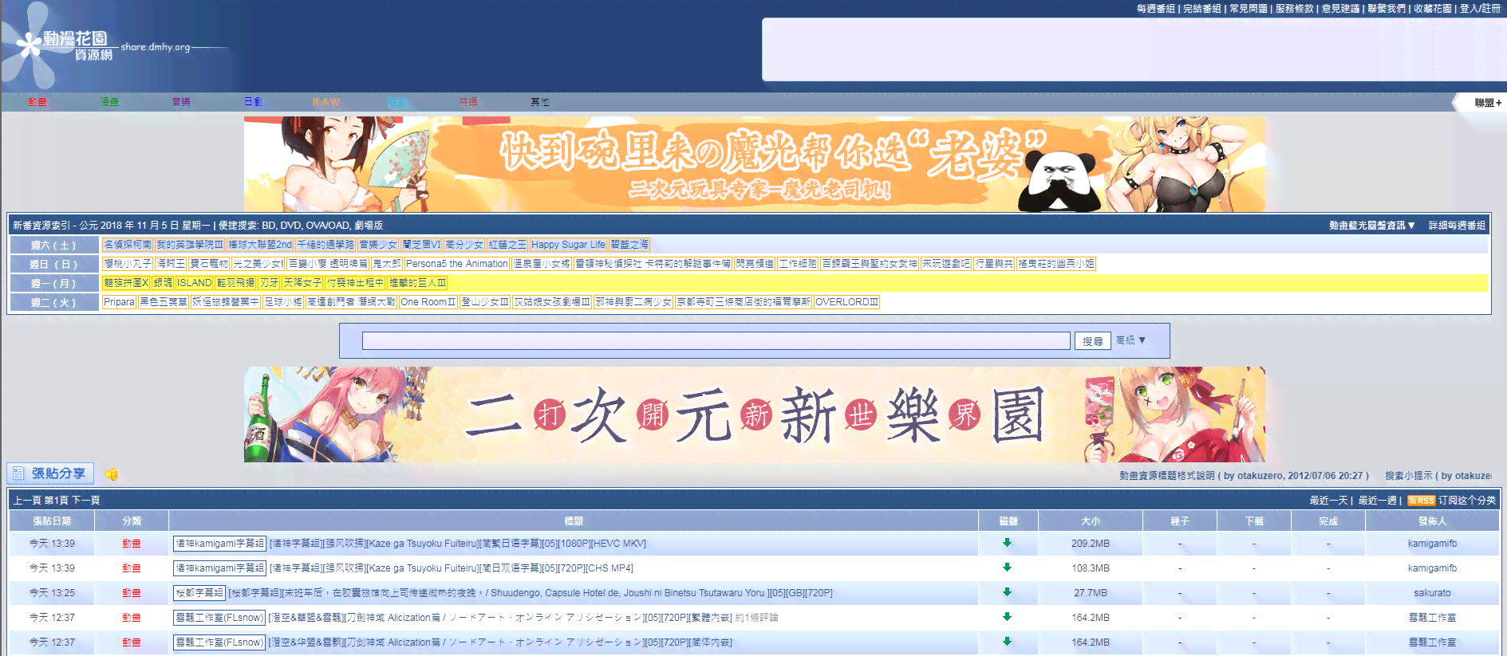
Task: Filter by 最近一天 last day
Action: tap(1328, 501)
